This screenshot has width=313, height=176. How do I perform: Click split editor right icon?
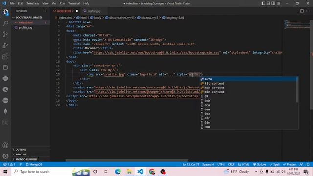(302, 11)
